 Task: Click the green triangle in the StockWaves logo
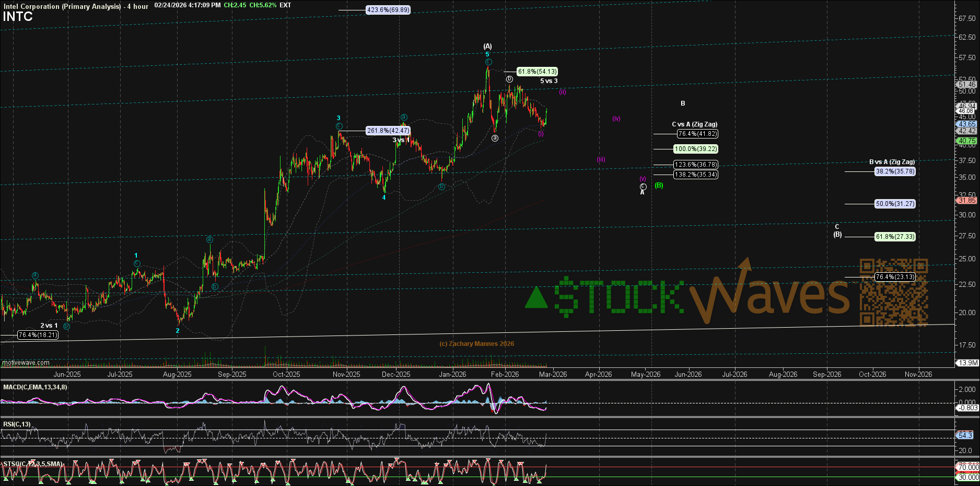click(536, 298)
